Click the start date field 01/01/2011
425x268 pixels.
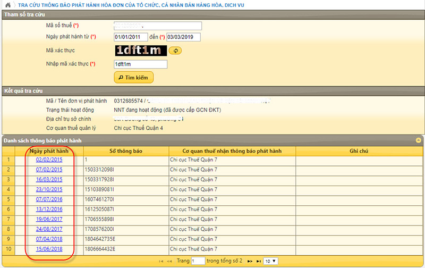pos(130,37)
